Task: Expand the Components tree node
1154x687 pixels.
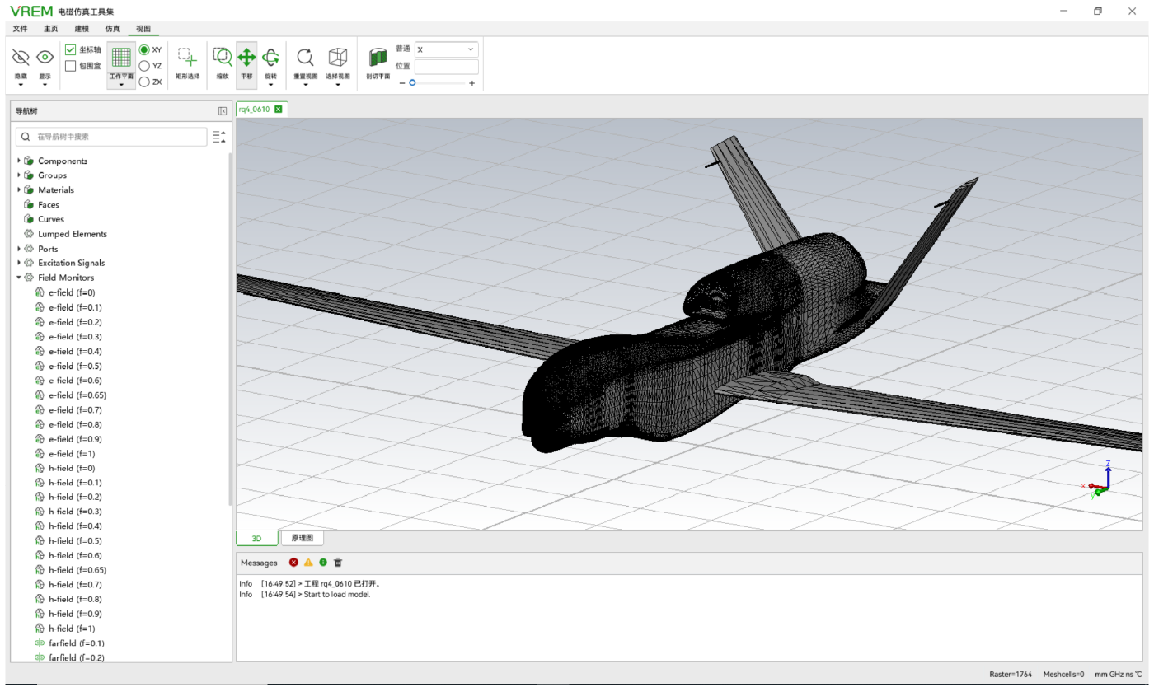Action: (19, 161)
